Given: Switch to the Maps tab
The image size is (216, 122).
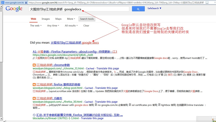Looking at the screenshot, I should coord(58,19).
